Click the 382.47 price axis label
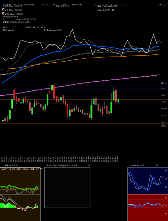Image resolution: width=168 pixels, height=221 pixels. tap(164, 95)
